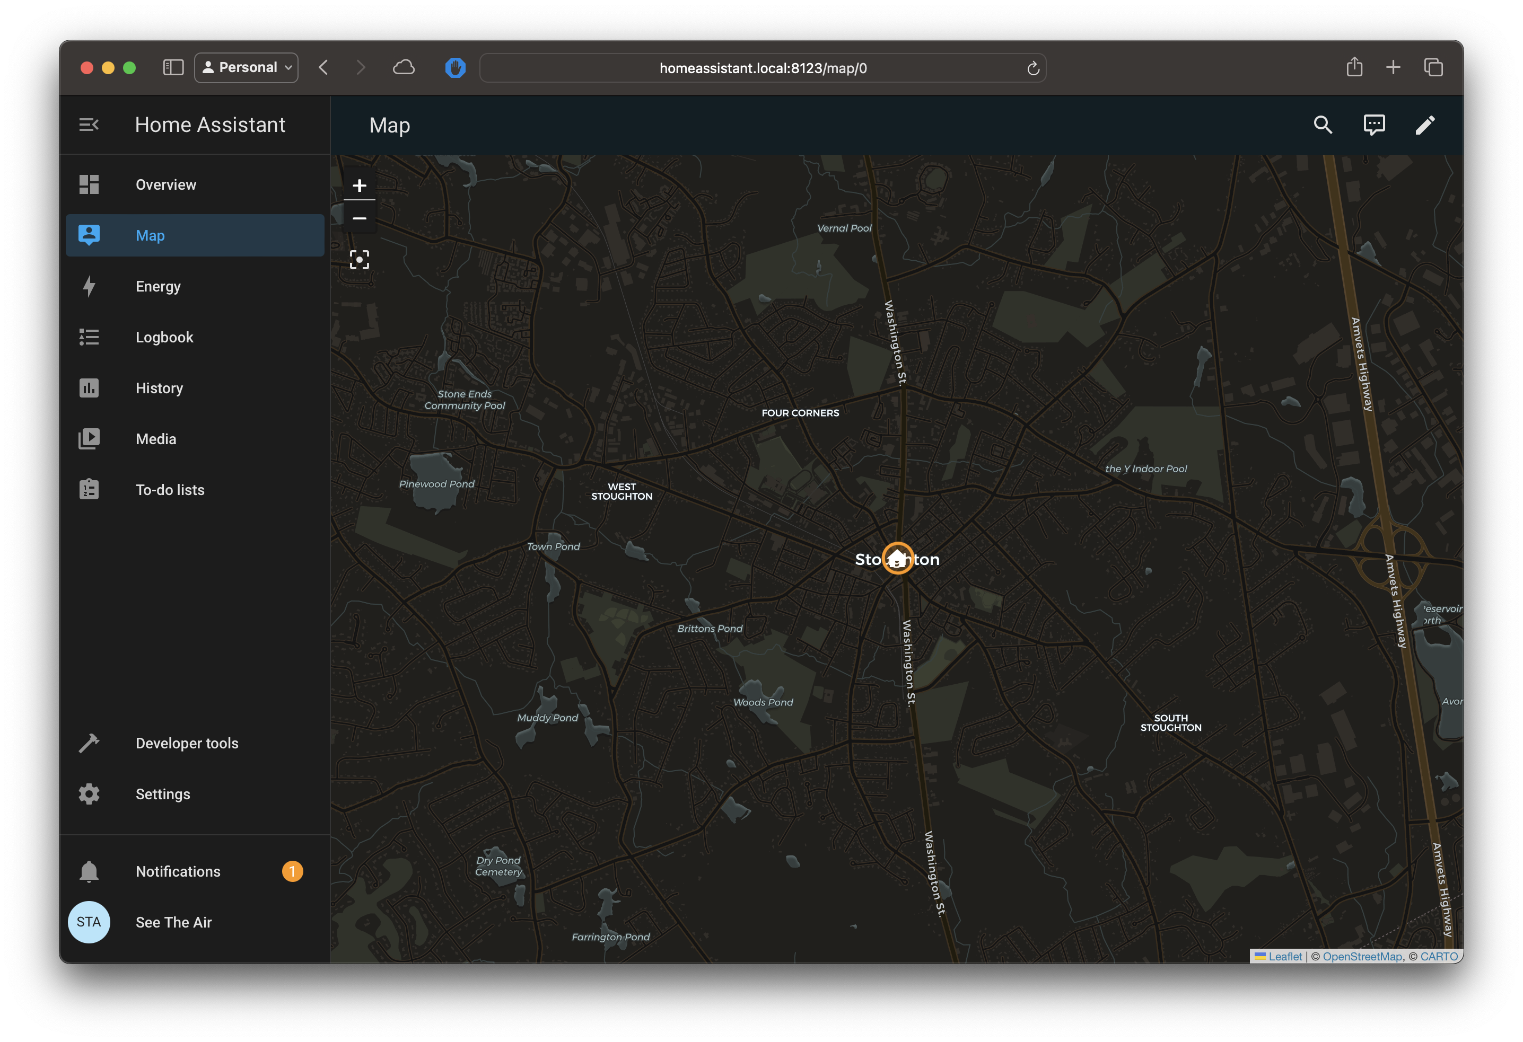Click the map zoom in plus button
The image size is (1523, 1042).
pyautogui.click(x=359, y=186)
